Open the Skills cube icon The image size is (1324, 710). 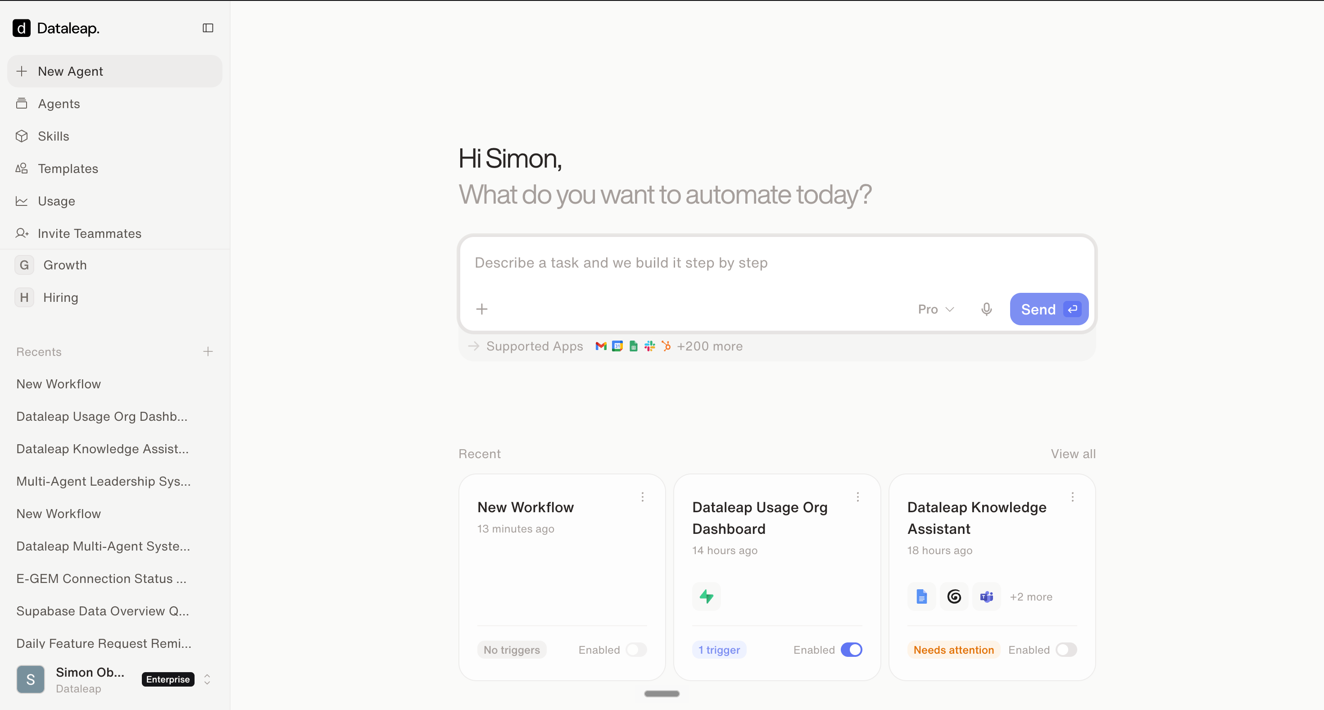pos(22,136)
